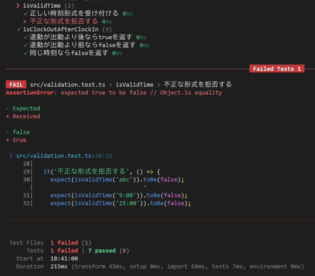The image size is (315, 276).
Task: Click the red × icon of failed test
Action: pyautogui.click(x=25, y=22)
